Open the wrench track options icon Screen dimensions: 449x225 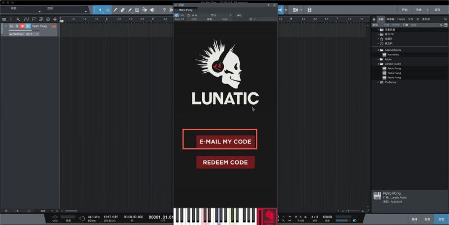click(18, 20)
